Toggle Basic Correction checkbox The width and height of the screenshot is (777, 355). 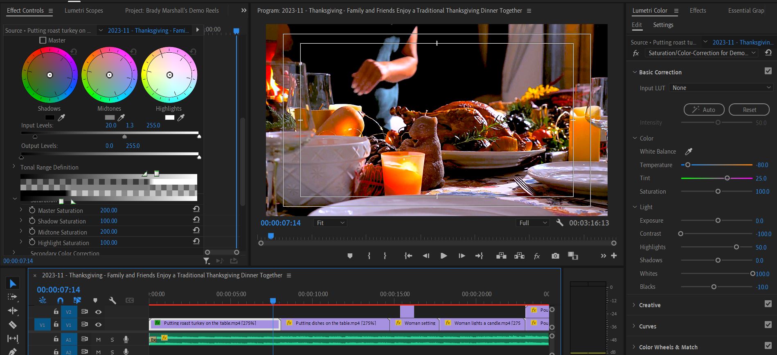768,71
